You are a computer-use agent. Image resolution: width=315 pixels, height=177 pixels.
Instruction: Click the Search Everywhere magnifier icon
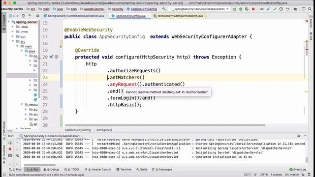coord(310,9)
